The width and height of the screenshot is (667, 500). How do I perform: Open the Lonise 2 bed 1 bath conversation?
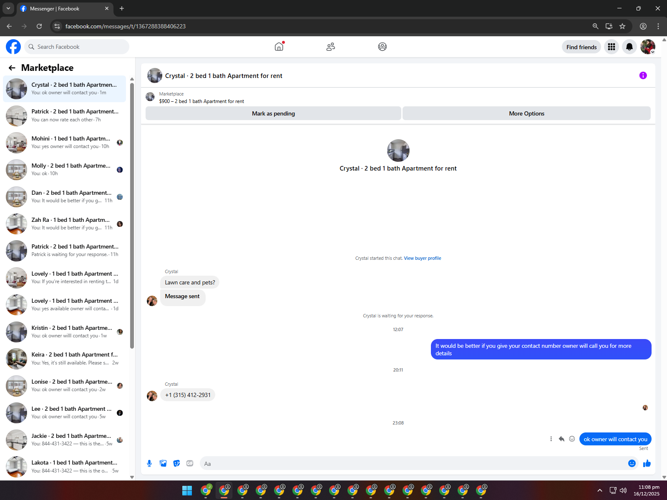[65, 386]
